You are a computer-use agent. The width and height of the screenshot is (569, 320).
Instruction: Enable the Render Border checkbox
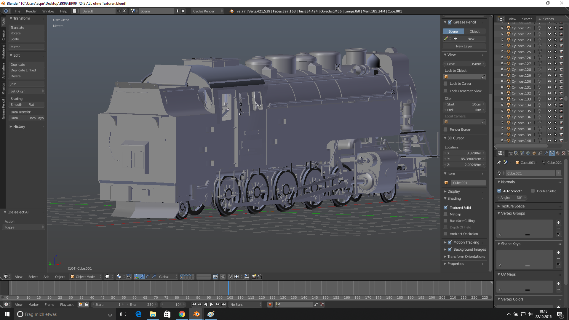coord(445,129)
